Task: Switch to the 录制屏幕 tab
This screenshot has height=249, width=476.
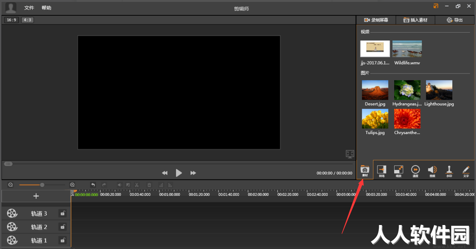Action: tap(376, 20)
